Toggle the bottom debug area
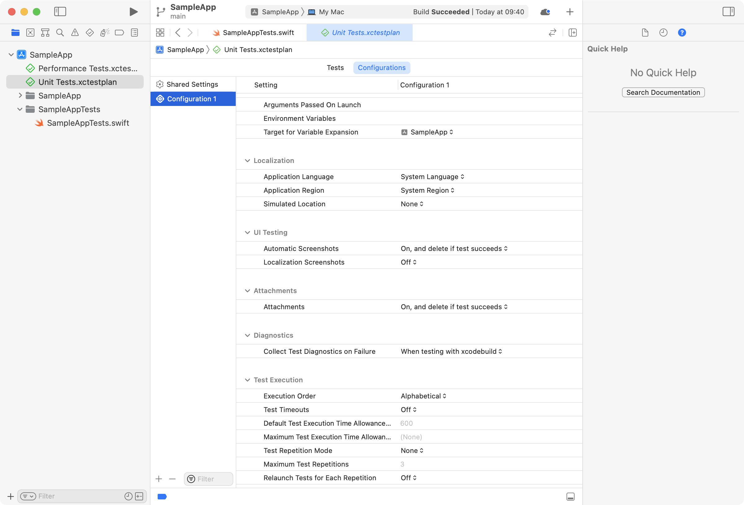 pyautogui.click(x=570, y=497)
